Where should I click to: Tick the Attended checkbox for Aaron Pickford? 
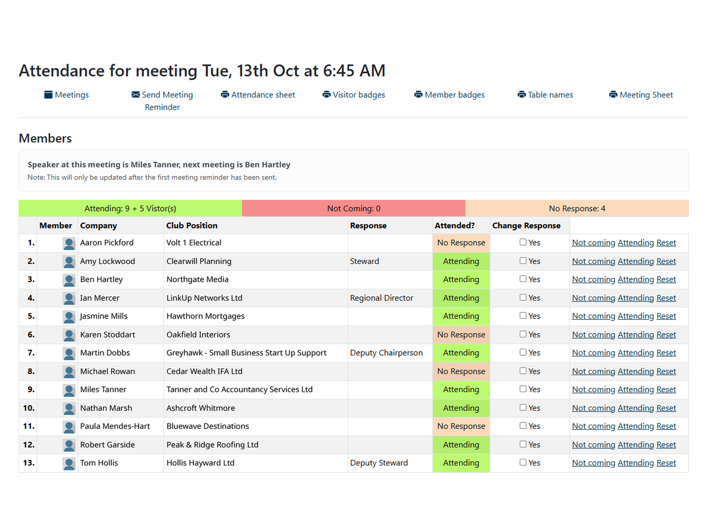(x=523, y=242)
